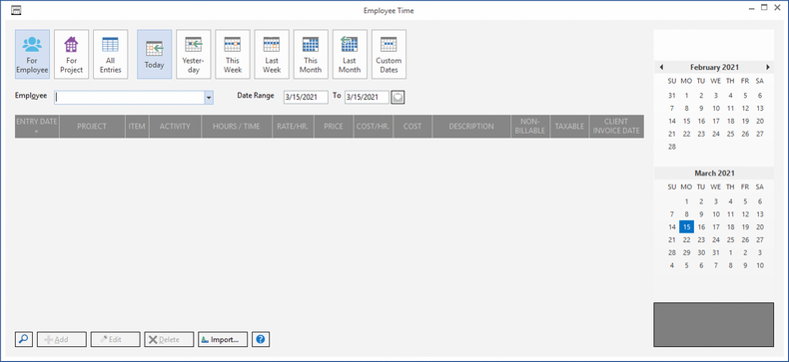Click the PRICE column header
789x362 pixels.
coord(335,127)
